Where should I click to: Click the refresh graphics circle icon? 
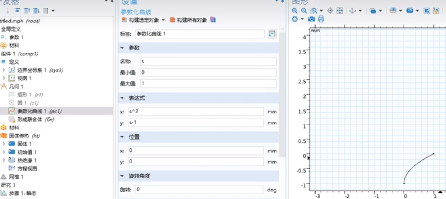point(295,19)
